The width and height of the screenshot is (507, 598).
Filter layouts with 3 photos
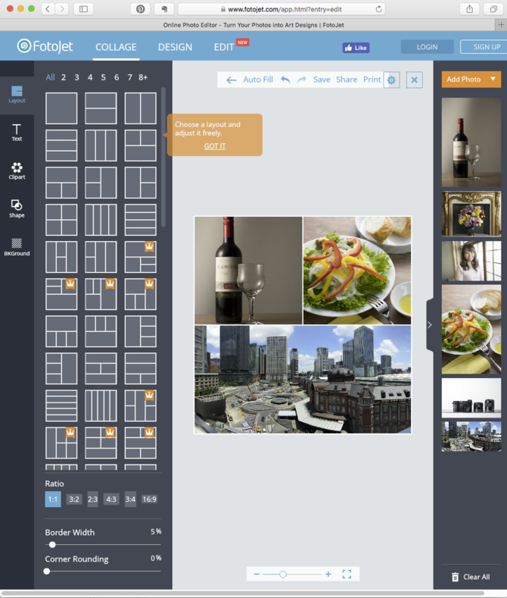pyautogui.click(x=77, y=77)
